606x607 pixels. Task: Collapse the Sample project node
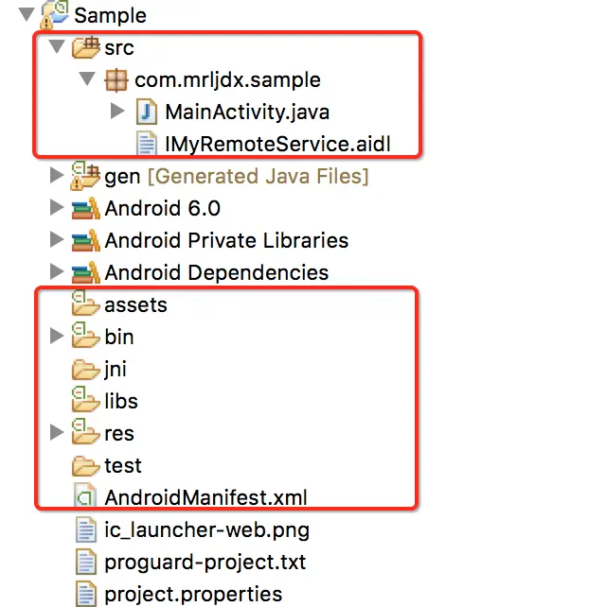(x=27, y=15)
